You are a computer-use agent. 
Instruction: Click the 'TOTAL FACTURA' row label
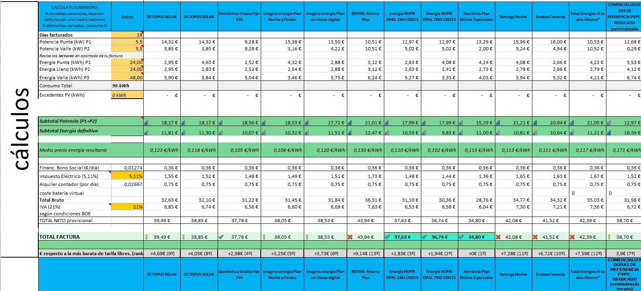(x=60, y=237)
